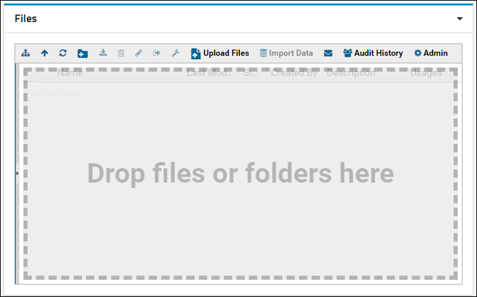Create a new folder
Screen dimensions: 477x297
point(83,54)
